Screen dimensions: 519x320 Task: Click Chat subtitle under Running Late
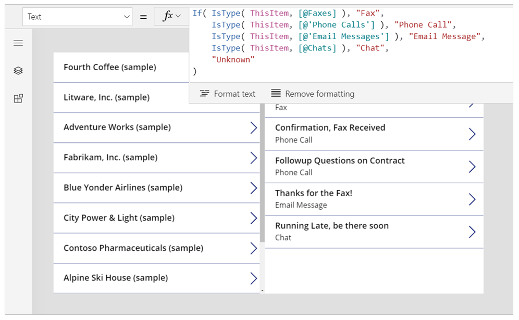[283, 237]
